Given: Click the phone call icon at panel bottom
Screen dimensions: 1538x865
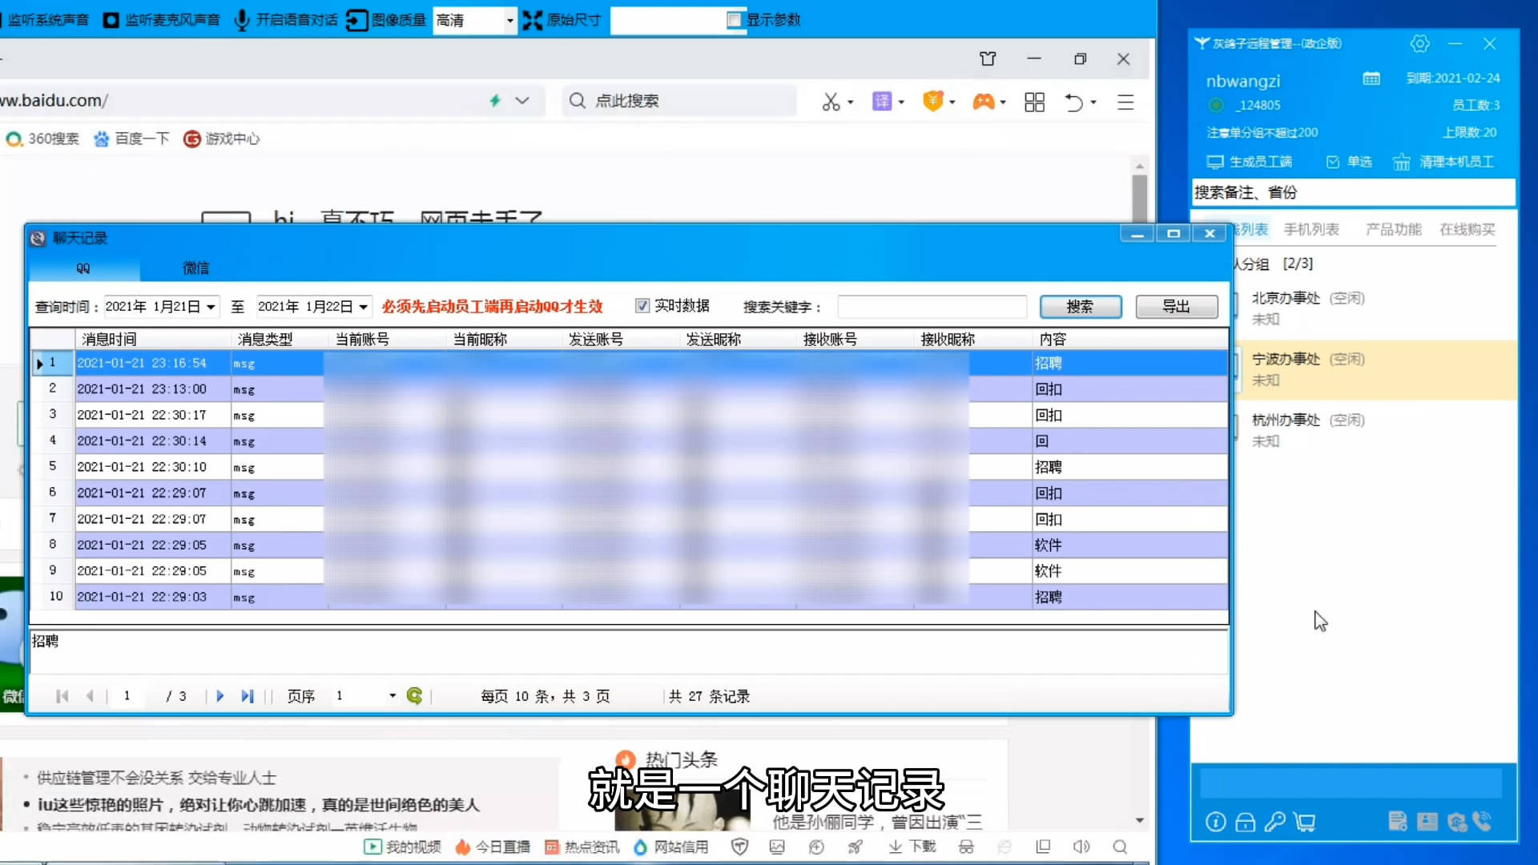Looking at the screenshot, I should coord(1483,821).
